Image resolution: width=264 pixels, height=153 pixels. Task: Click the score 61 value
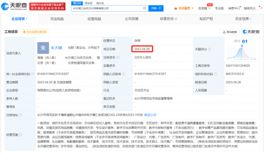coord(245,41)
